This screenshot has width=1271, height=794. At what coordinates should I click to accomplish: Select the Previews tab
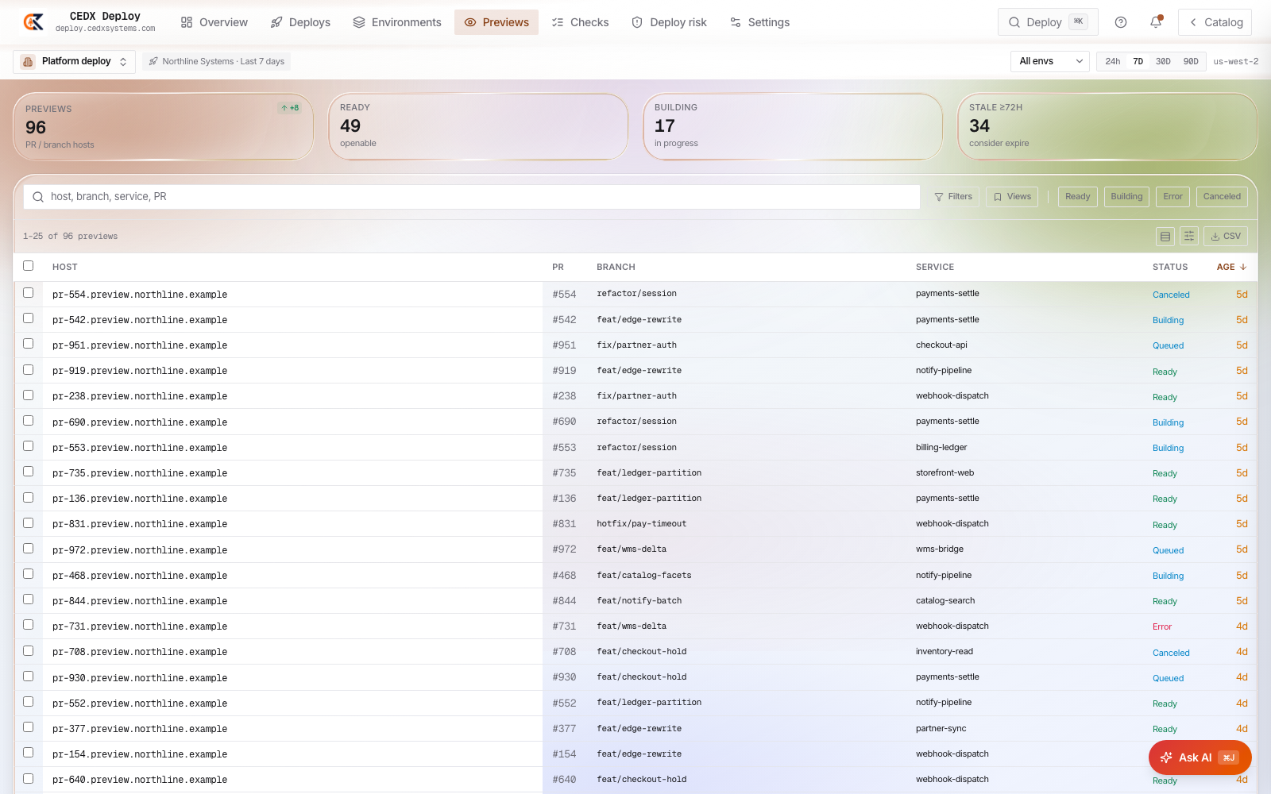click(x=496, y=22)
